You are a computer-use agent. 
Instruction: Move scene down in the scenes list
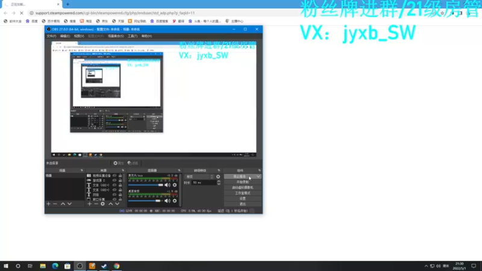click(x=69, y=204)
